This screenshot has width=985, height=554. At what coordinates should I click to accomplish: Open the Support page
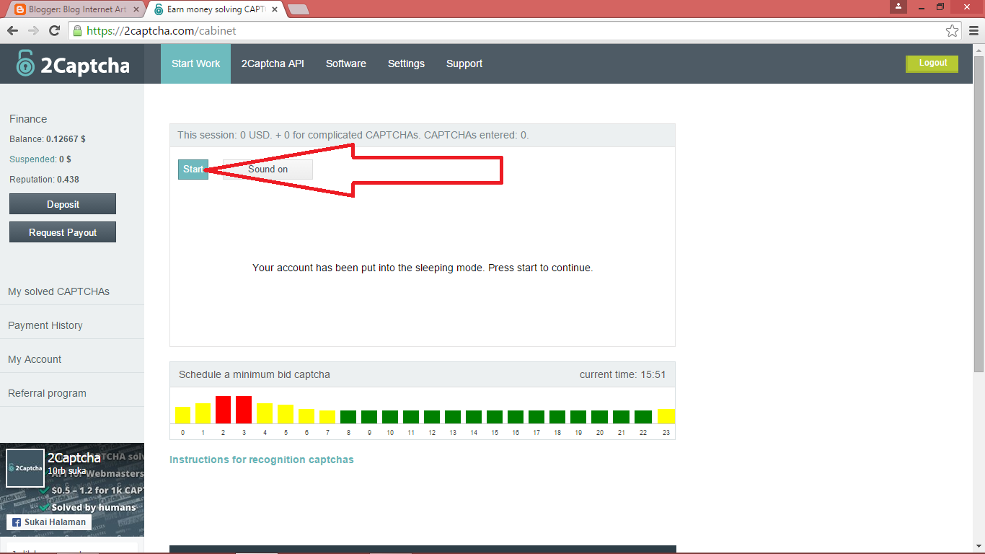coord(464,63)
